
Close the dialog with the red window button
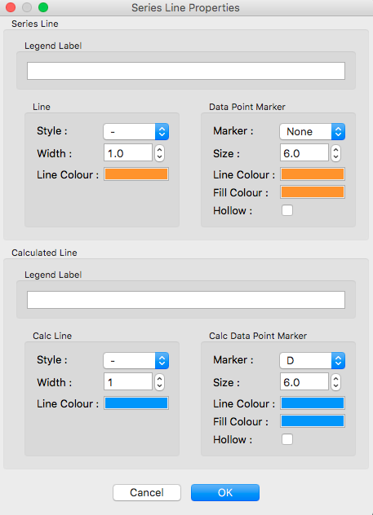coord(11,7)
